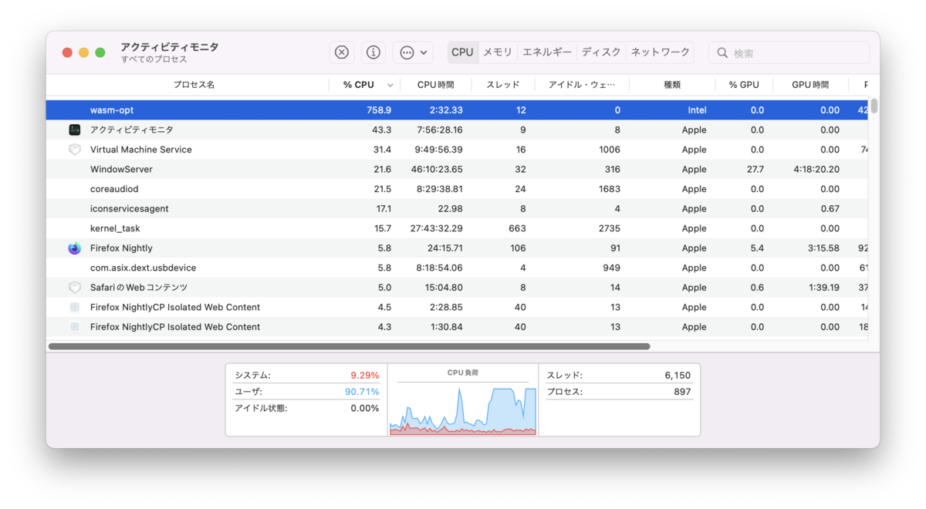Click the icon beside the 4.5% Firefox NightlyCP row

click(x=75, y=307)
